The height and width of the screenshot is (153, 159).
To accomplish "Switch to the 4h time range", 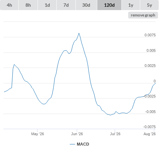I will pyautogui.click(x=9, y=5).
